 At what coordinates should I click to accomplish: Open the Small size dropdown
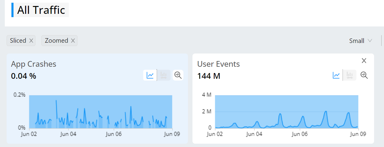361,41
